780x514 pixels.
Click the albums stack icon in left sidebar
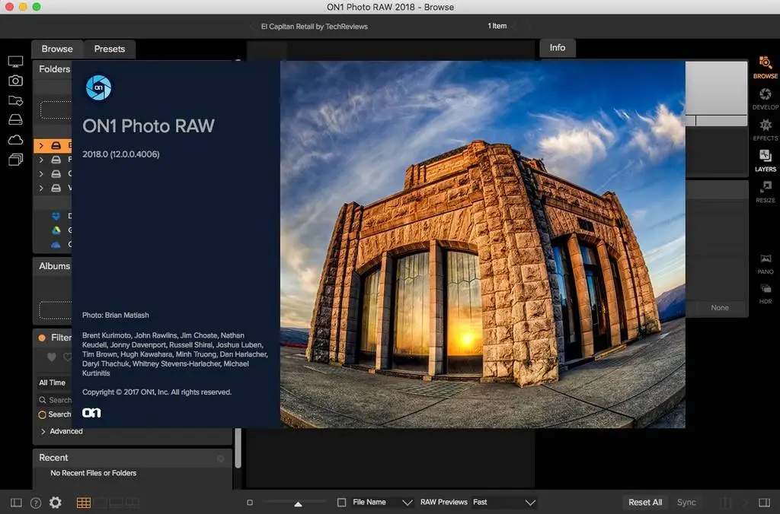coord(15,160)
